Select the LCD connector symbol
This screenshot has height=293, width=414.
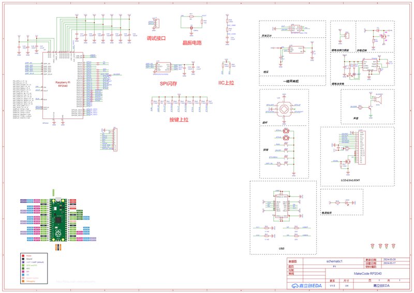click(x=362, y=147)
